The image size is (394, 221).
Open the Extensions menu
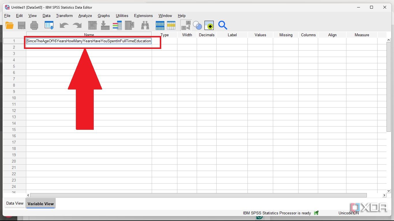(x=143, y=16)
